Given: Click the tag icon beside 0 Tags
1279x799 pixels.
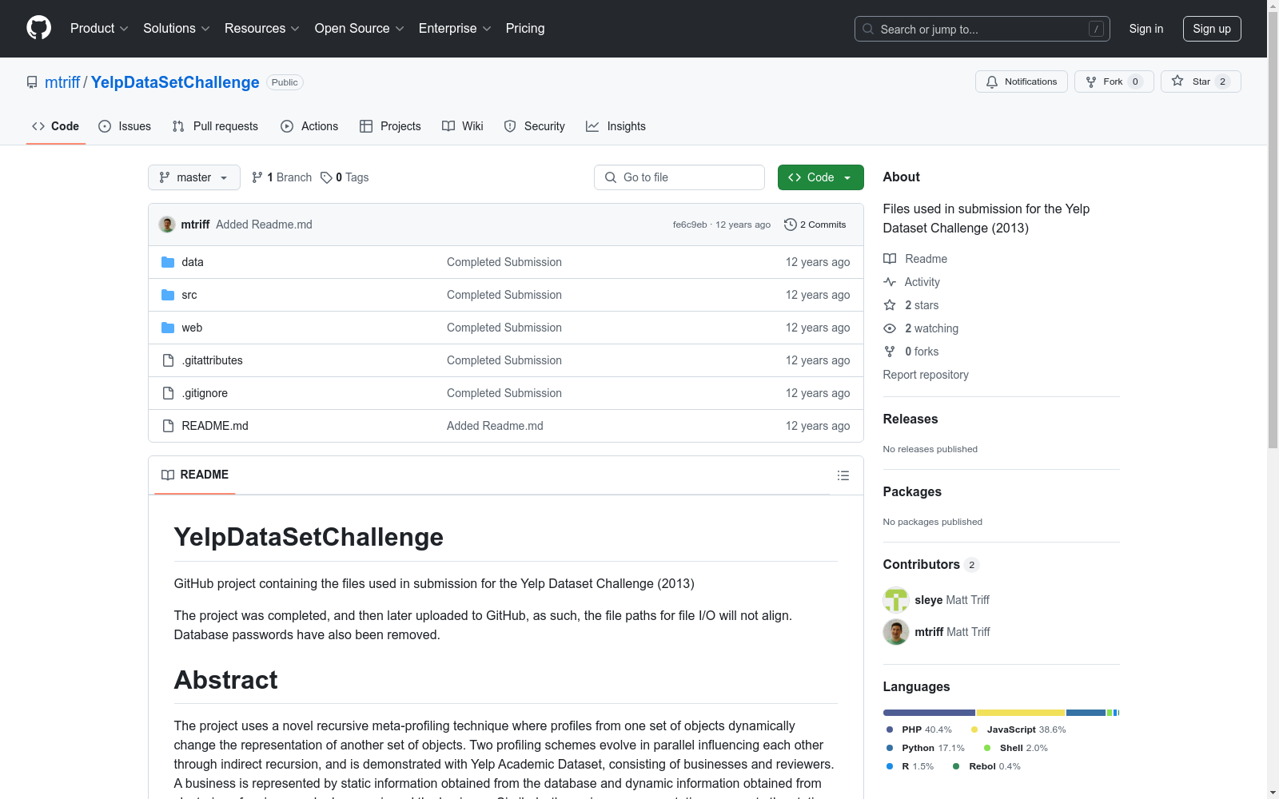Looking at the screenshot, I should (x=326, y=177).
